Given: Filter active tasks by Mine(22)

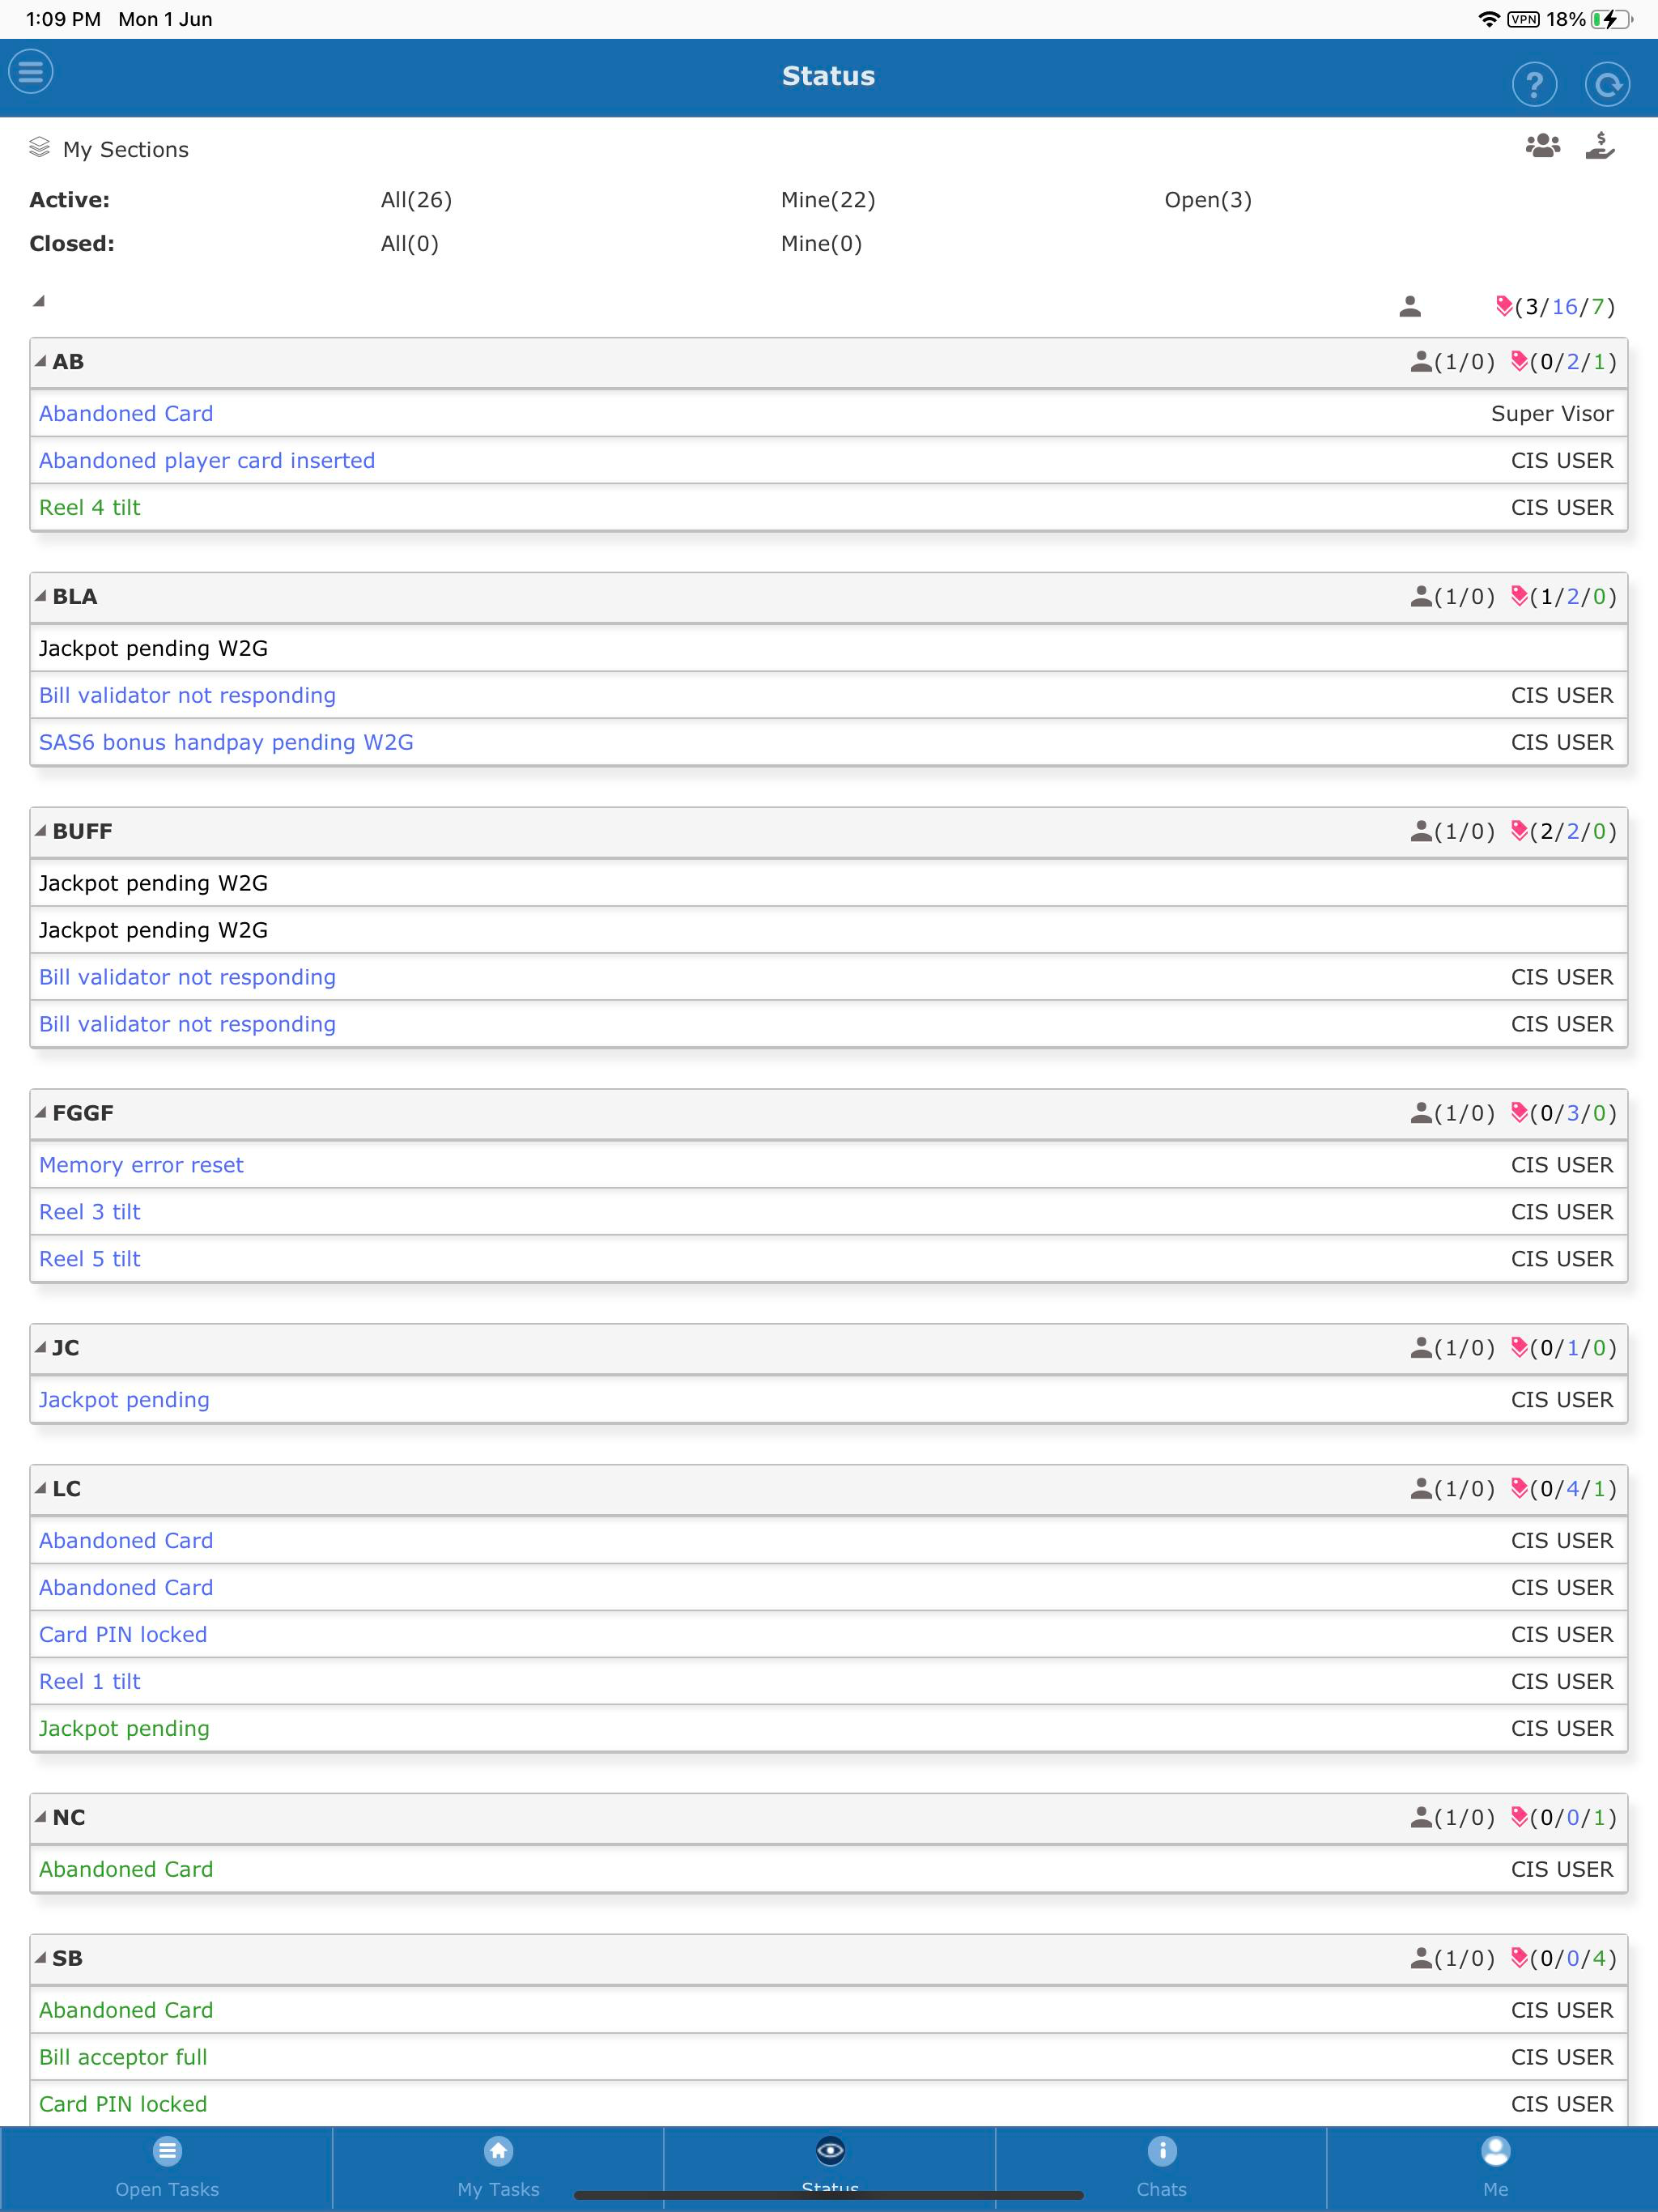Looking at the screenshot, I should pos(828,200).
